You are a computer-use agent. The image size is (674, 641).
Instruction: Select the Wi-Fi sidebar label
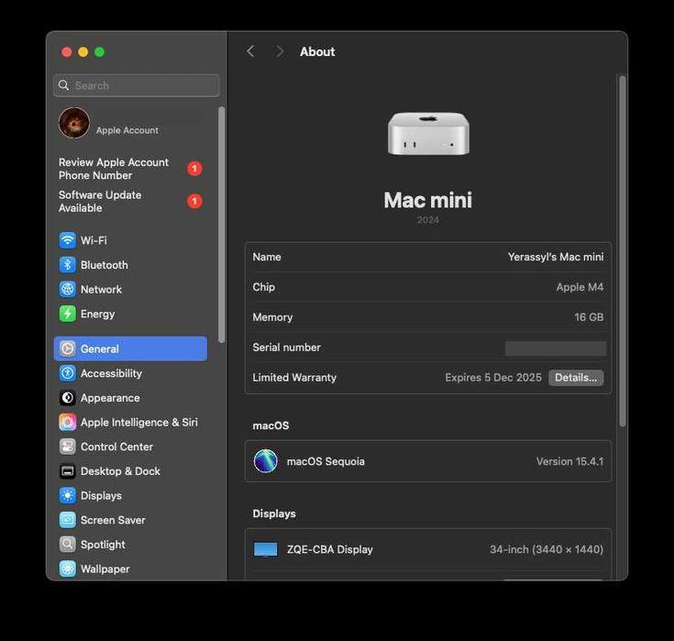94,240
